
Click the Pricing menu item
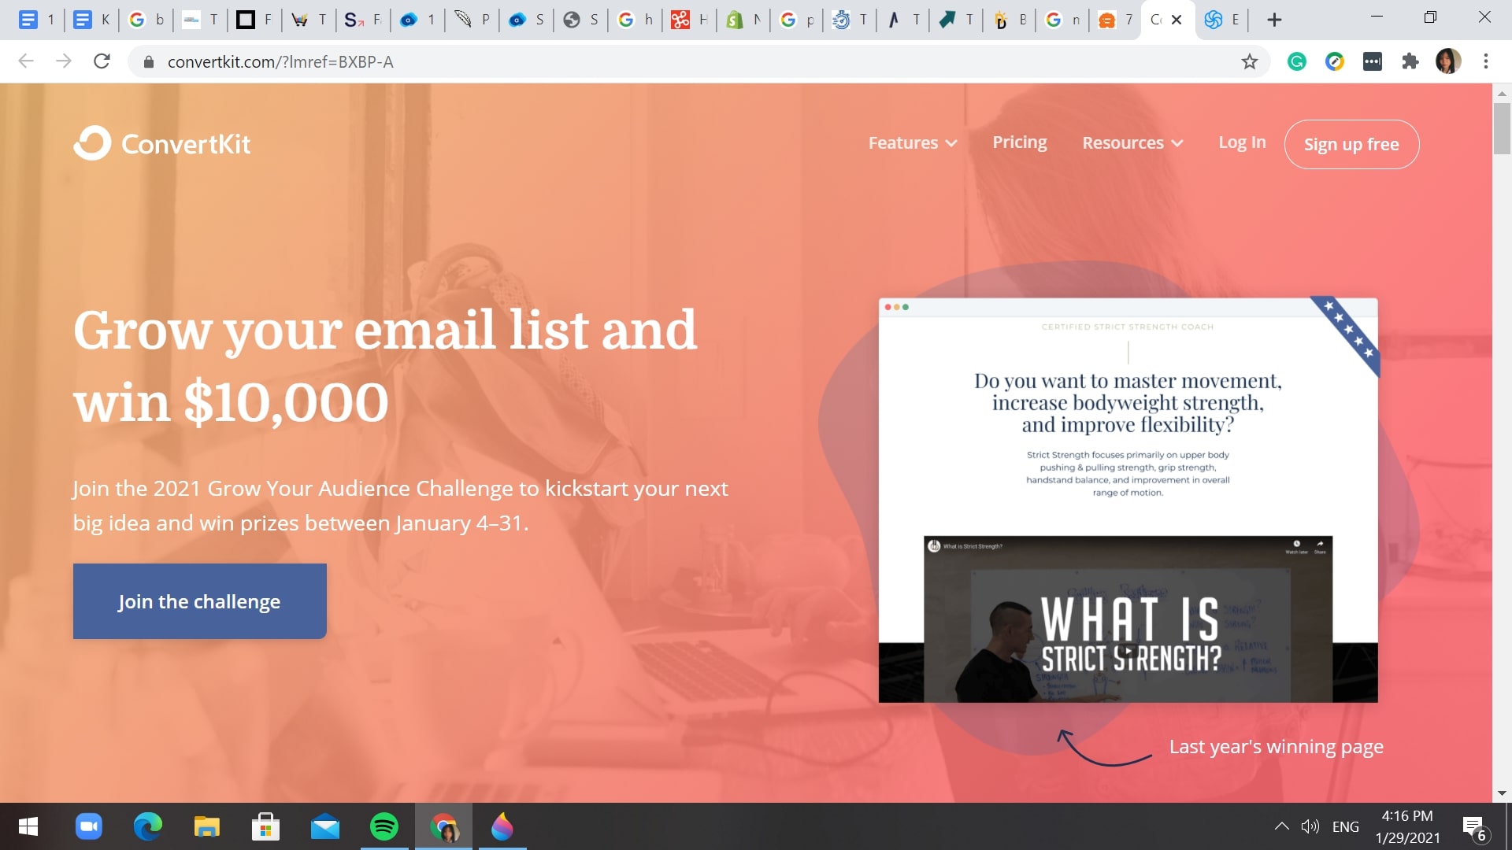coord(1019,141)
